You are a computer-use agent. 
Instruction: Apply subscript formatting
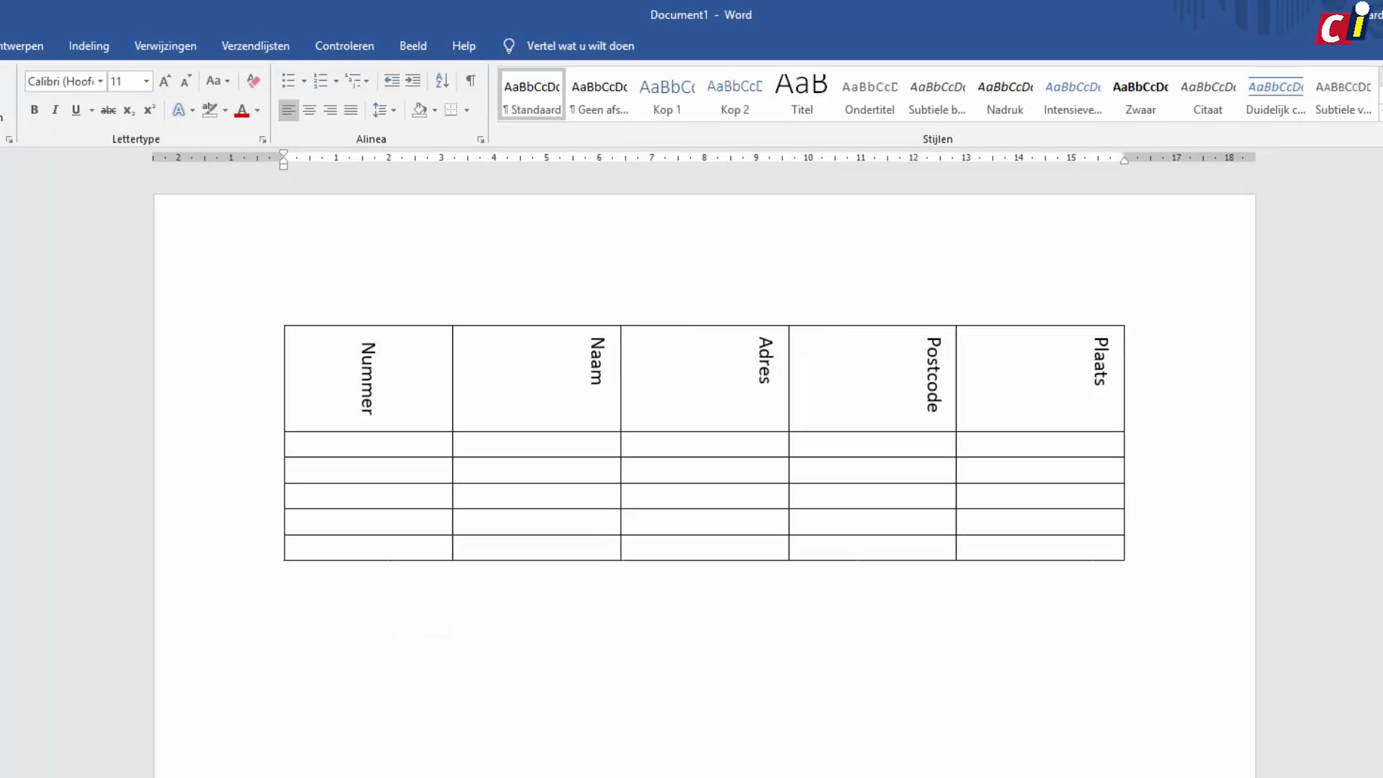point(129,110)
